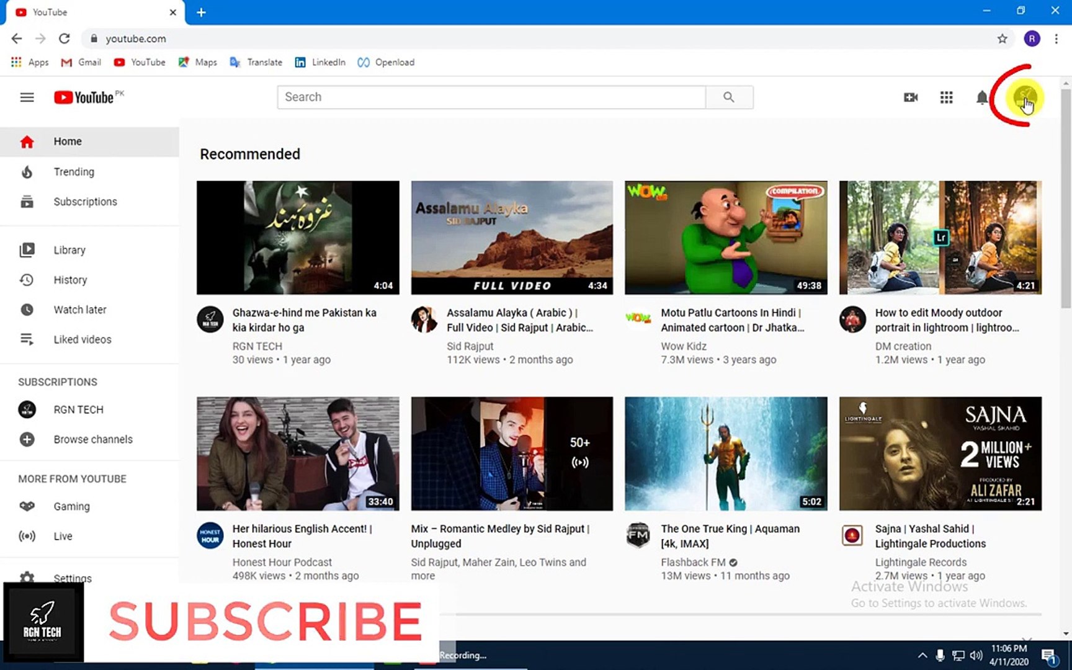Image resolution: width=1072 pixels, height=670 pixels.
Task: Open the Gmail bookmark shortcut
Action: click(x=80, y=62)
